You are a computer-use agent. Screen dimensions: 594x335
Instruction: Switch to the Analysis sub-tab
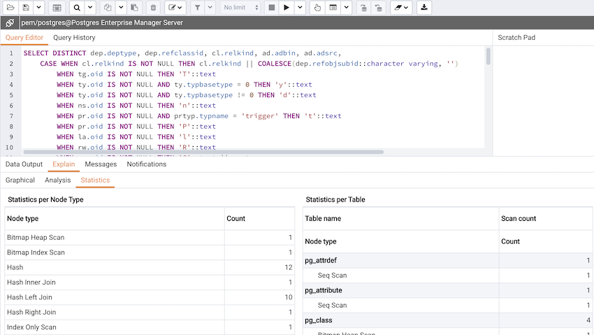click(x=57, y=180)
